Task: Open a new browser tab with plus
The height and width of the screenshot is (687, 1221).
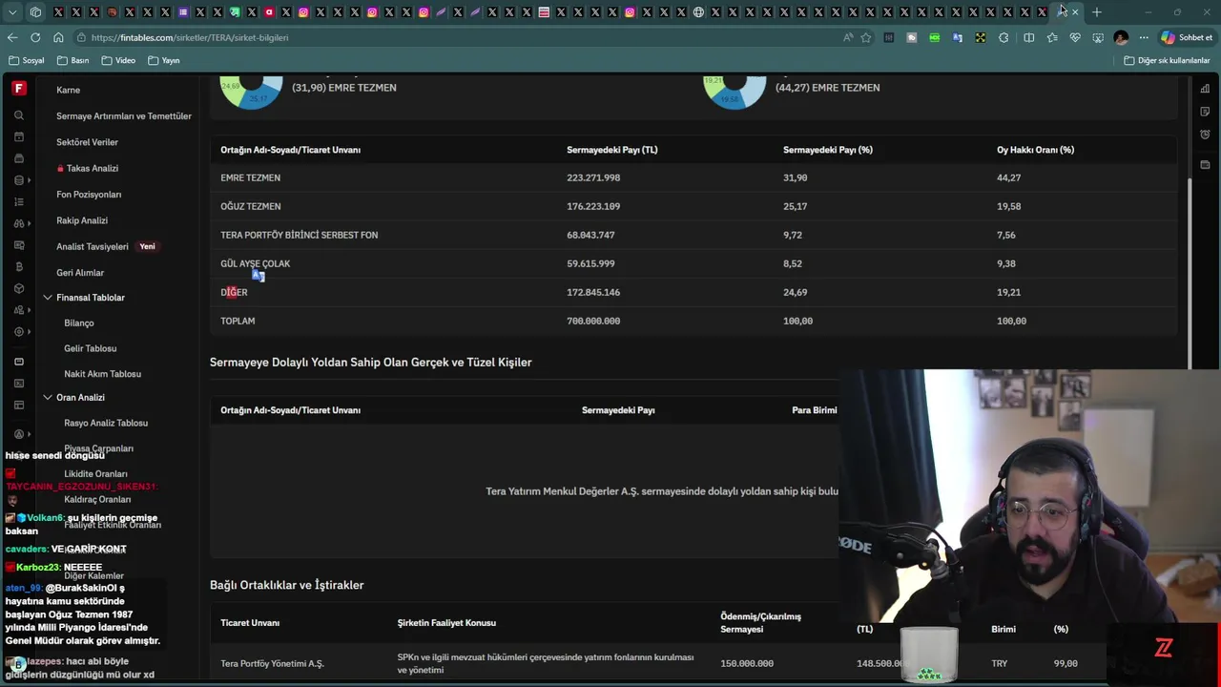Action: [1097, 12]
